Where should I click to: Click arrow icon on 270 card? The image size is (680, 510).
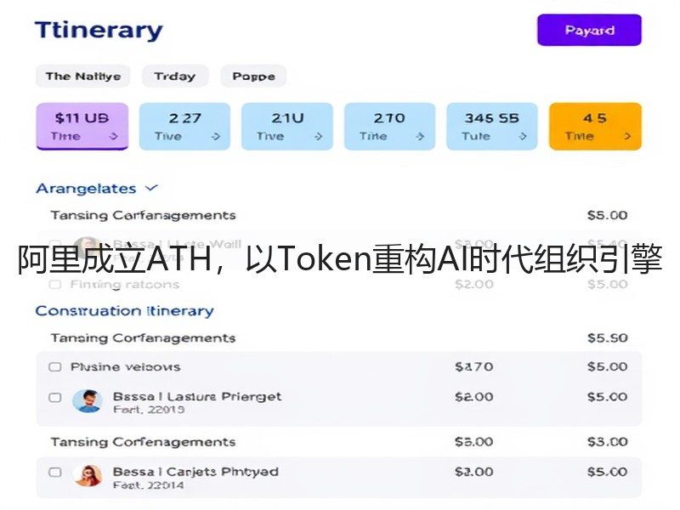(420, 136)
